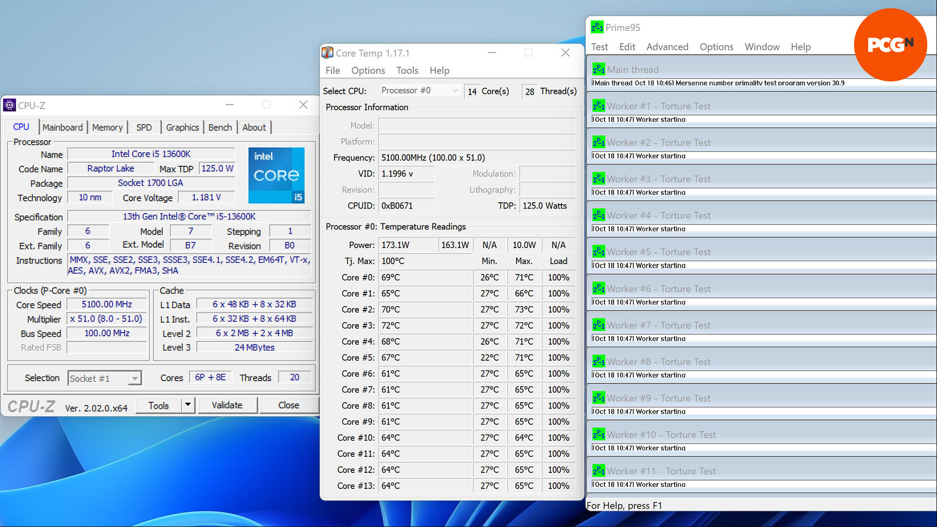Viewport: 937px width, 527px height.
Task: Switch to the Graphics tab in CPU-Z
Action: coord(182,127)
